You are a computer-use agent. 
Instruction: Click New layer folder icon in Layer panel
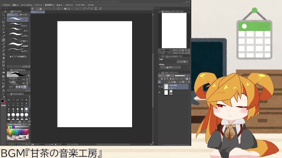[x=174, y=82]
